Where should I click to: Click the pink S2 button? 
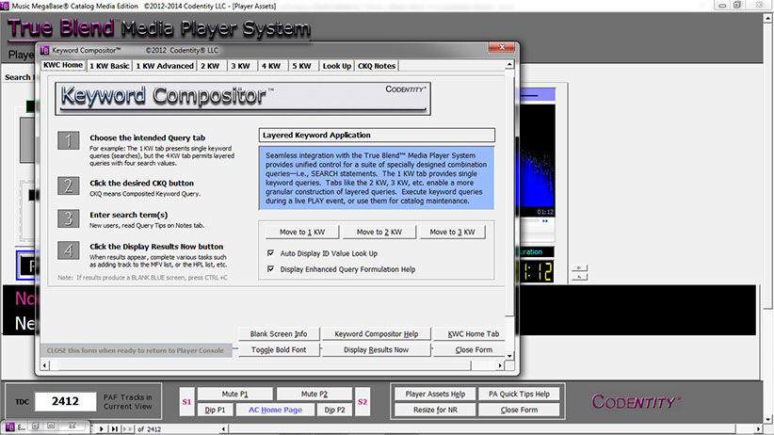coord(363,402)
